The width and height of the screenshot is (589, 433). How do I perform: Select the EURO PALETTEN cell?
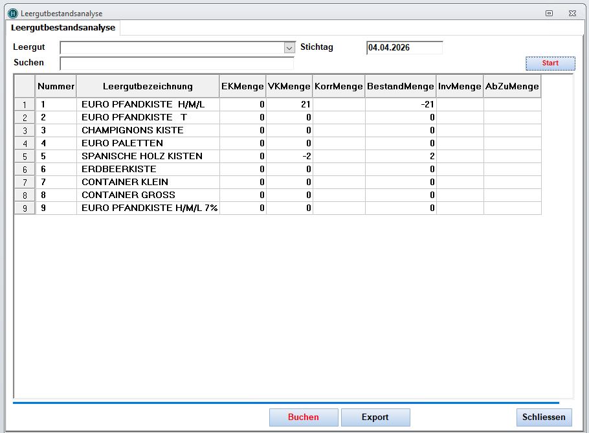pyautogui.click(x=148, y=143)
